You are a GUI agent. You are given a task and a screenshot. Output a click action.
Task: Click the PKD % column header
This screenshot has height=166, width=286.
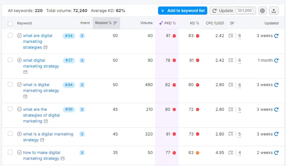pos(167,23)
